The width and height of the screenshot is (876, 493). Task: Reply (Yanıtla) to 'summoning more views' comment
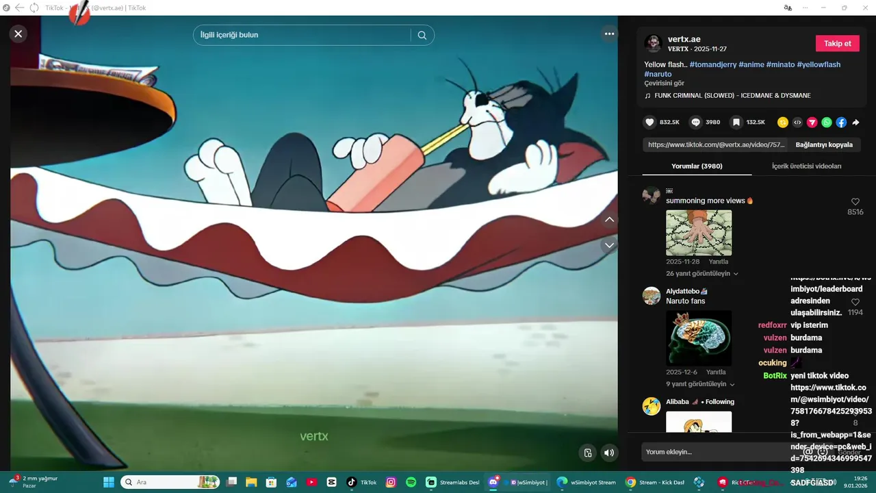click(x=718, y=262)
